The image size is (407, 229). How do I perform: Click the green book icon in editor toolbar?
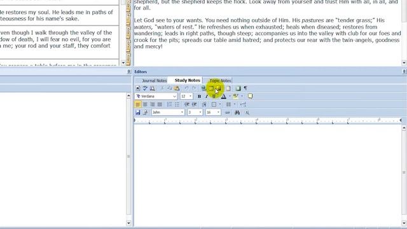tap(238, 88)
